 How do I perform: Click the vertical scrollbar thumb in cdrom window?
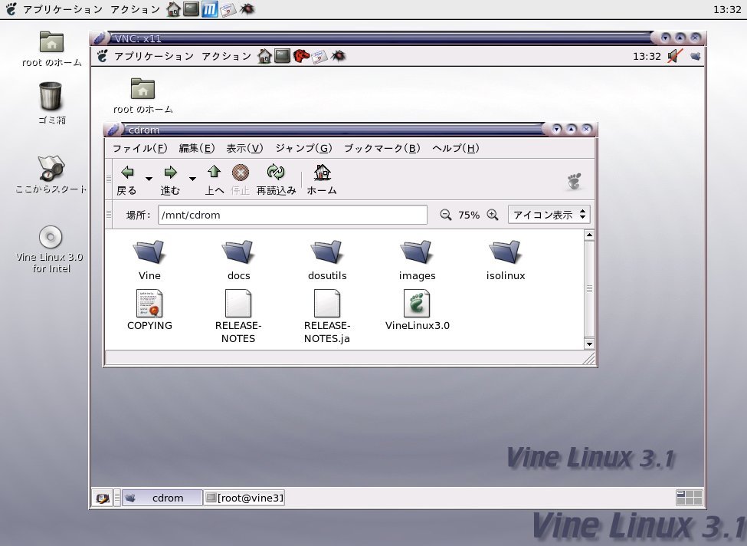pyautogui.click(x=589, y=289)
